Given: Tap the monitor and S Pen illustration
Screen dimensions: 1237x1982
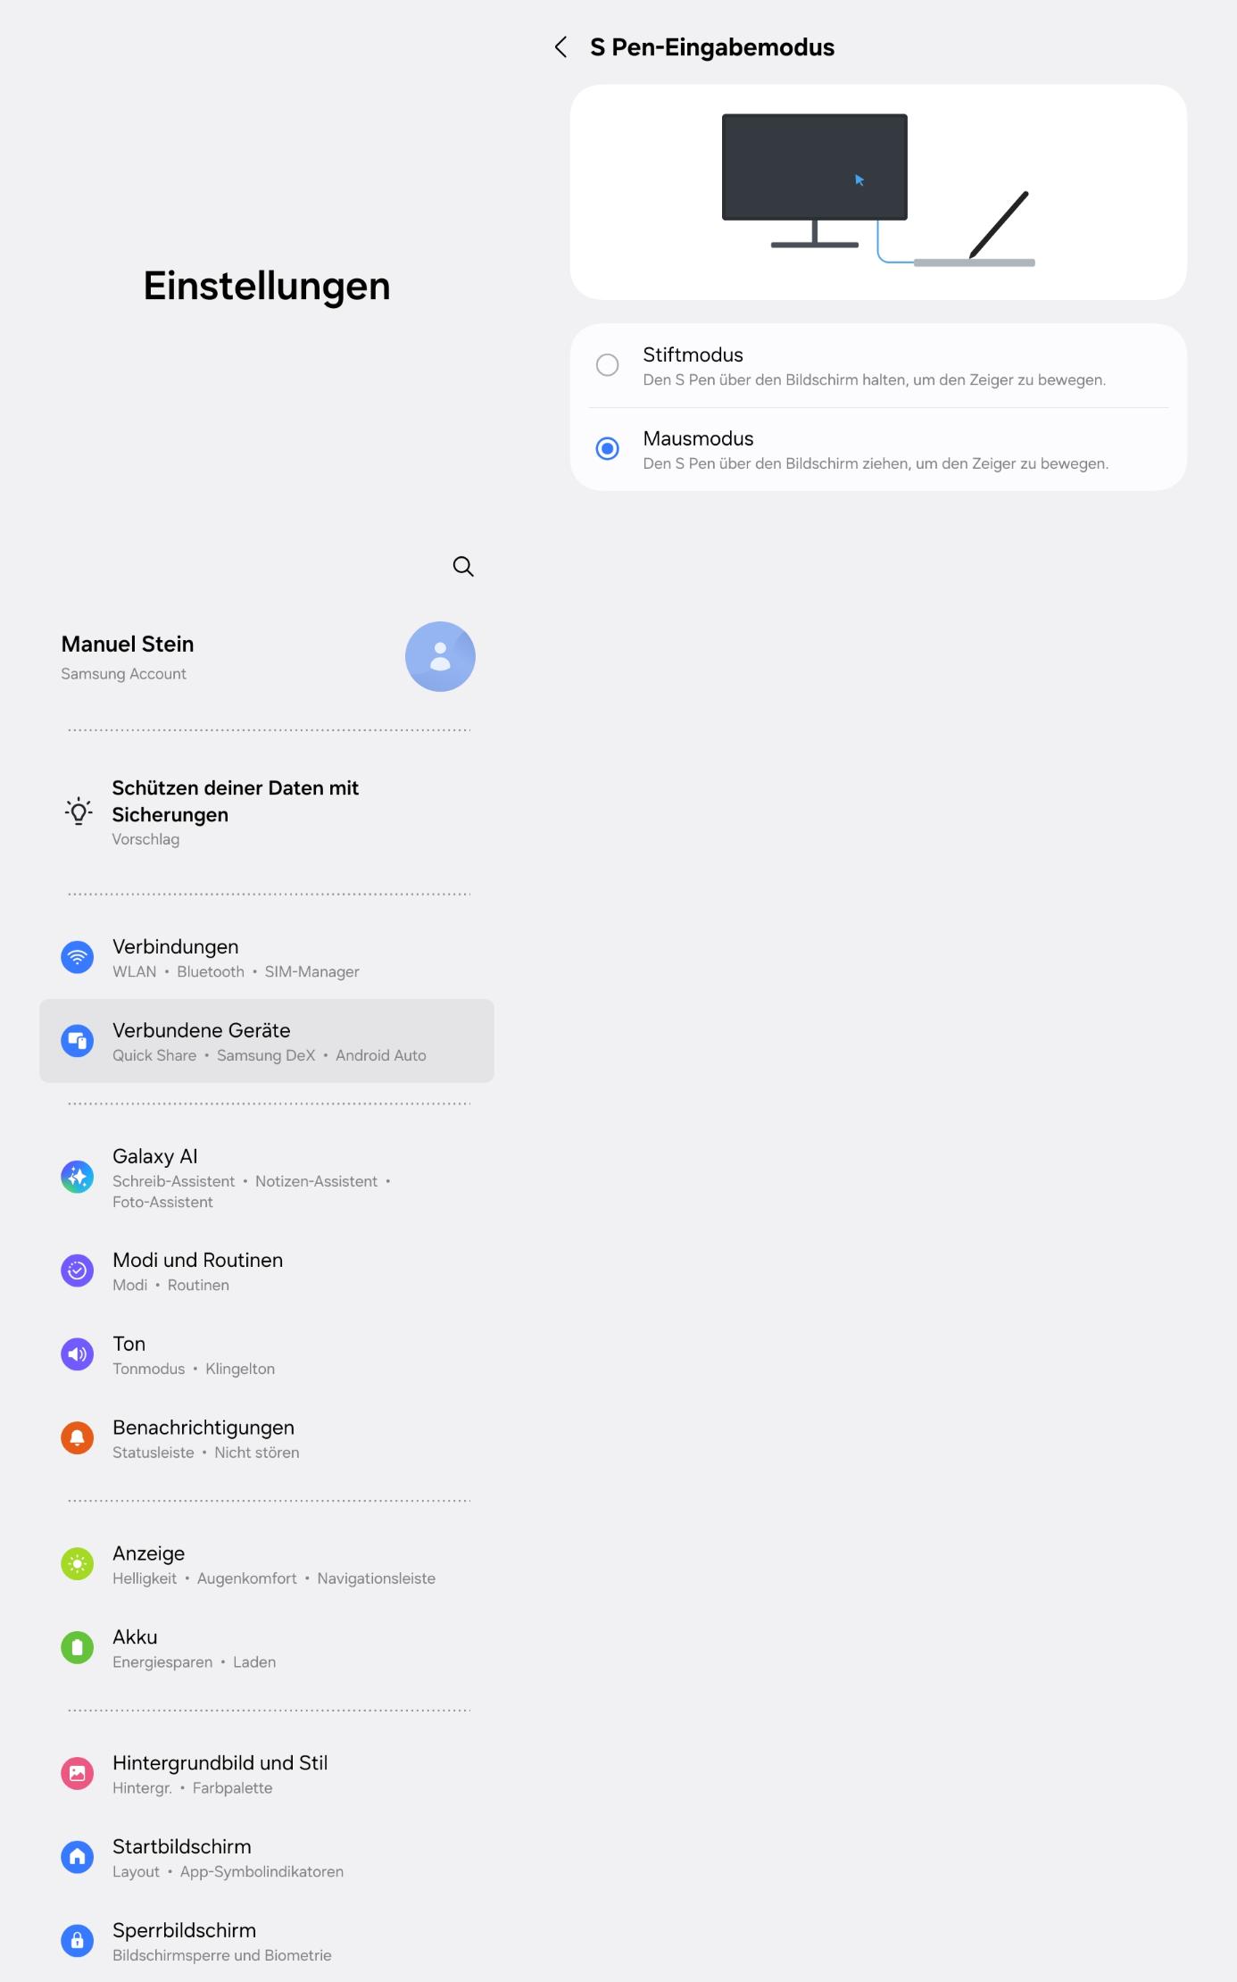Looking at the screenshot, I should (x=878, y=191).
